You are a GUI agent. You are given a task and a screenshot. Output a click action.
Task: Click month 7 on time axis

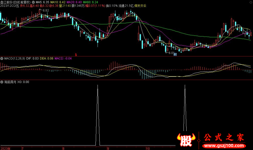point(22,148)
